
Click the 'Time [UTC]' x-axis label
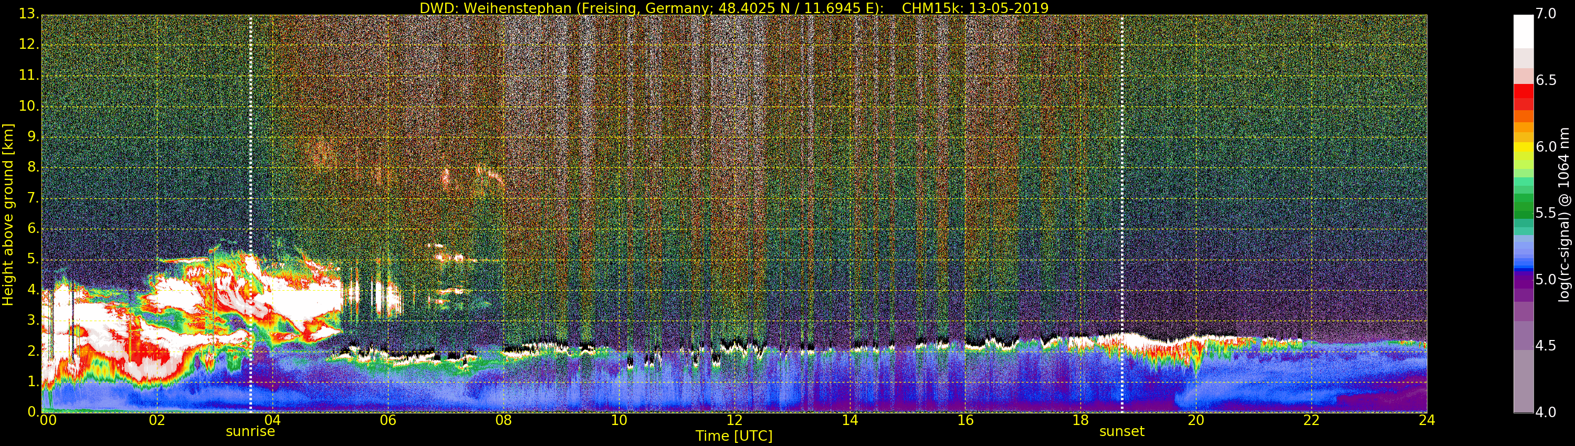(734, 436)
